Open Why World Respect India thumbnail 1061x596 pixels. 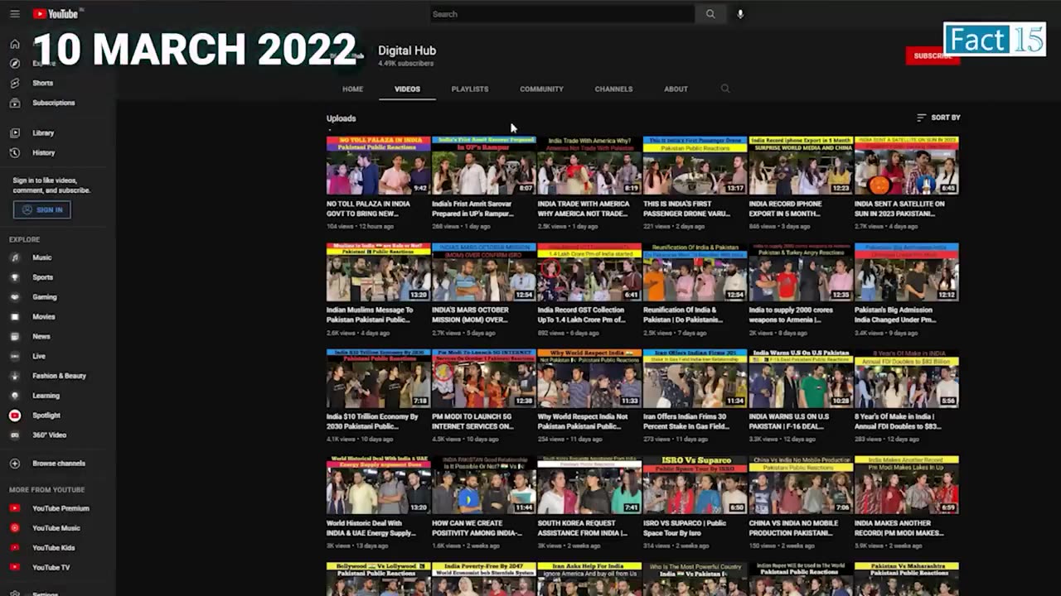[589, 378]
